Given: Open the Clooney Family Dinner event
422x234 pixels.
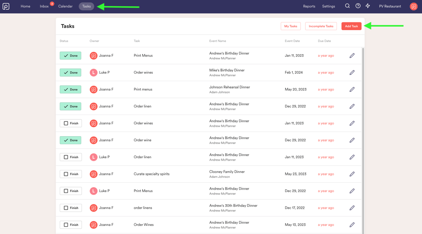Looking at the screenshot, I should click(x=227, y=172).
